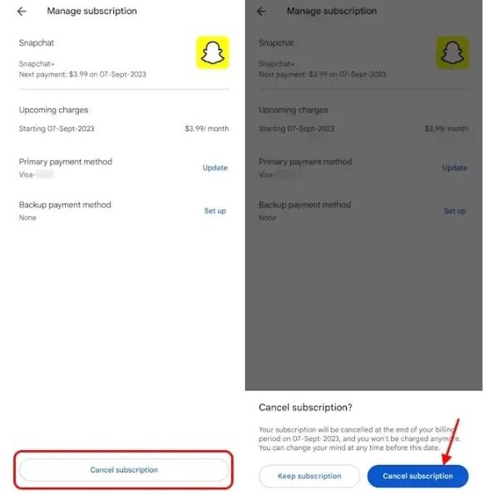Viewport: 499px width, 495px height.
Task: Tap the bright Snapchat+ next payment text
Action: point(82,69)
